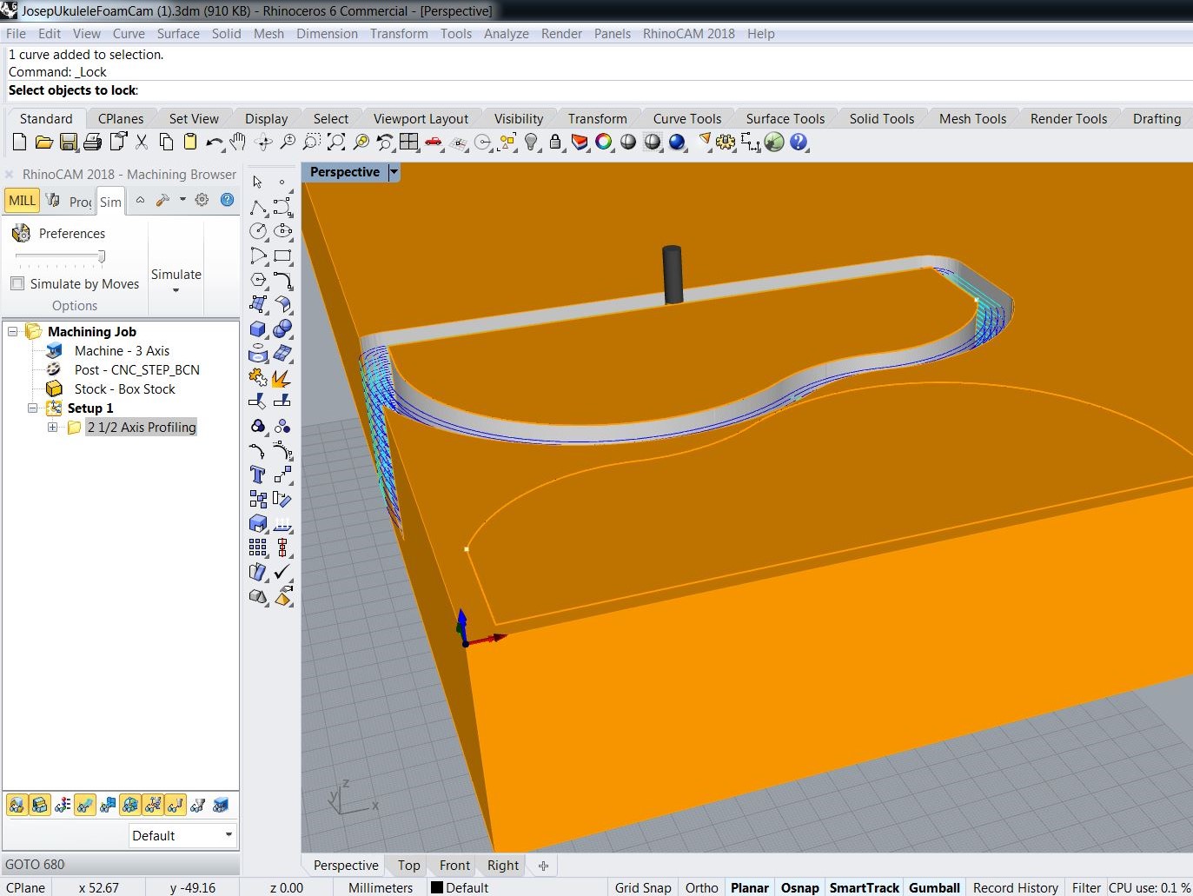
Task: Expand the 2 1/2 Axis Profiling node
Action: tap(53, 428)
